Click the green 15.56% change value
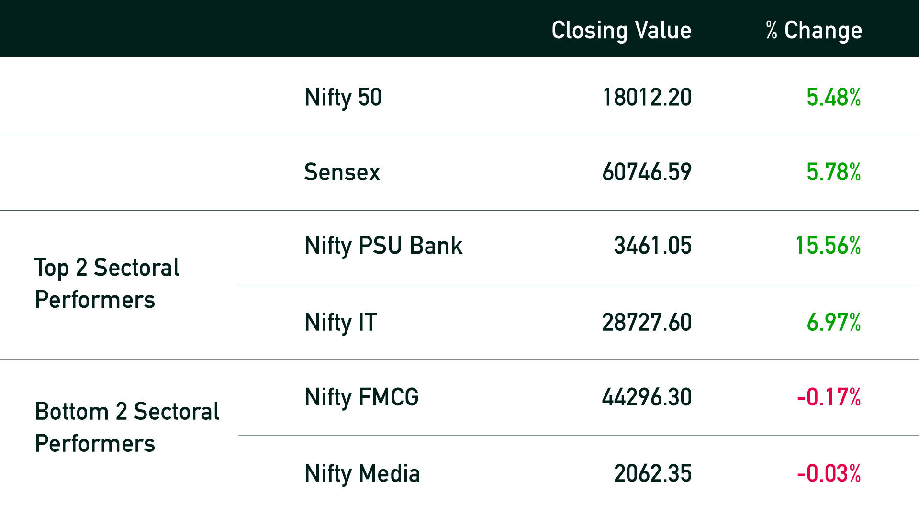The width and height of the screenshot is (919, 516). [828, 246]
